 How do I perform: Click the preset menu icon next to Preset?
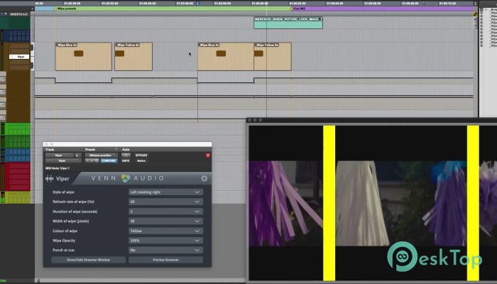click(x=116, y=150)
